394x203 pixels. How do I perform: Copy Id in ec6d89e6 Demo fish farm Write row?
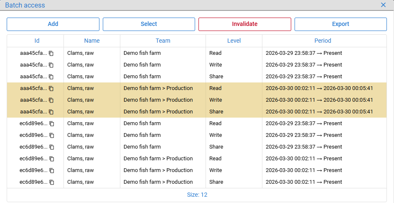coord(52,135)
